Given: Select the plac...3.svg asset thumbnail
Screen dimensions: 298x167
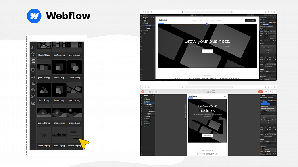Looking at the screenshot, I should (75, 113).
